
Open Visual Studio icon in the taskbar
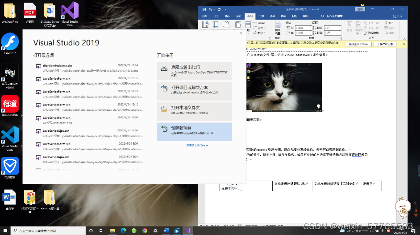point(187,231)
